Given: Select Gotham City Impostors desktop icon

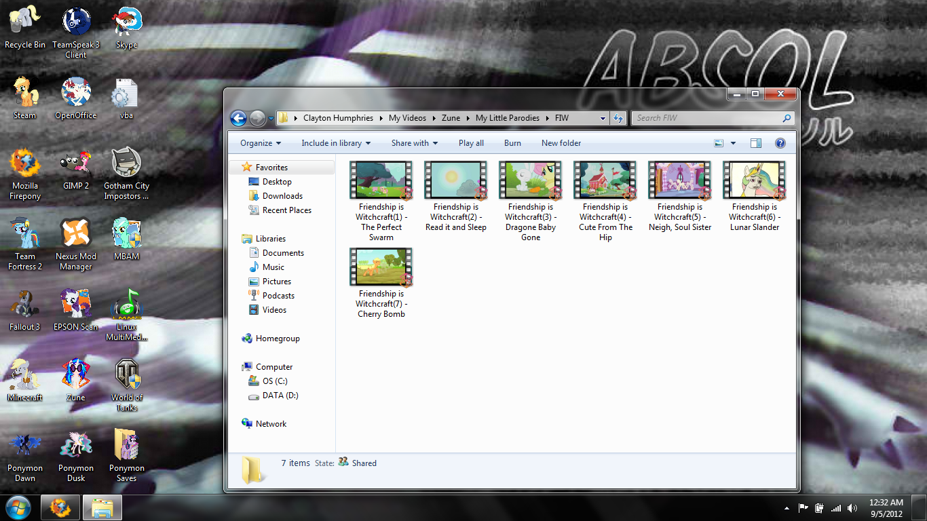Looking at the screenshot, I should [127, 174].
